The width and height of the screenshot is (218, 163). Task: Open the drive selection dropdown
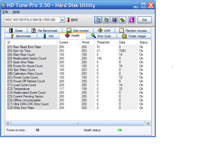click(x=62, y=20)
